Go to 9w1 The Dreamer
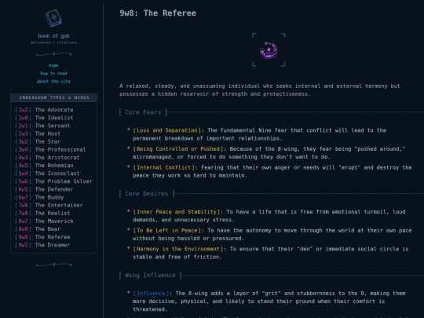Screen dimensions: 424x318 tap(42, 245)
